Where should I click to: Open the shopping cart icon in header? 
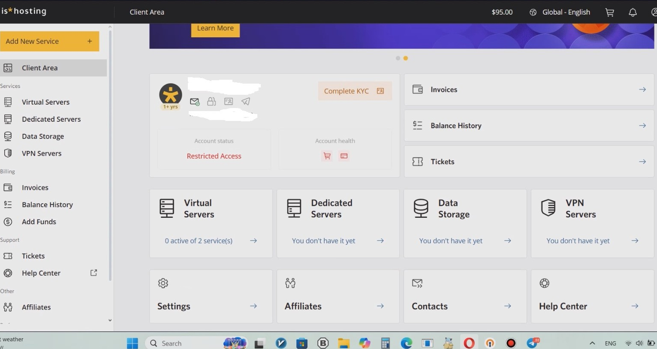609,12
